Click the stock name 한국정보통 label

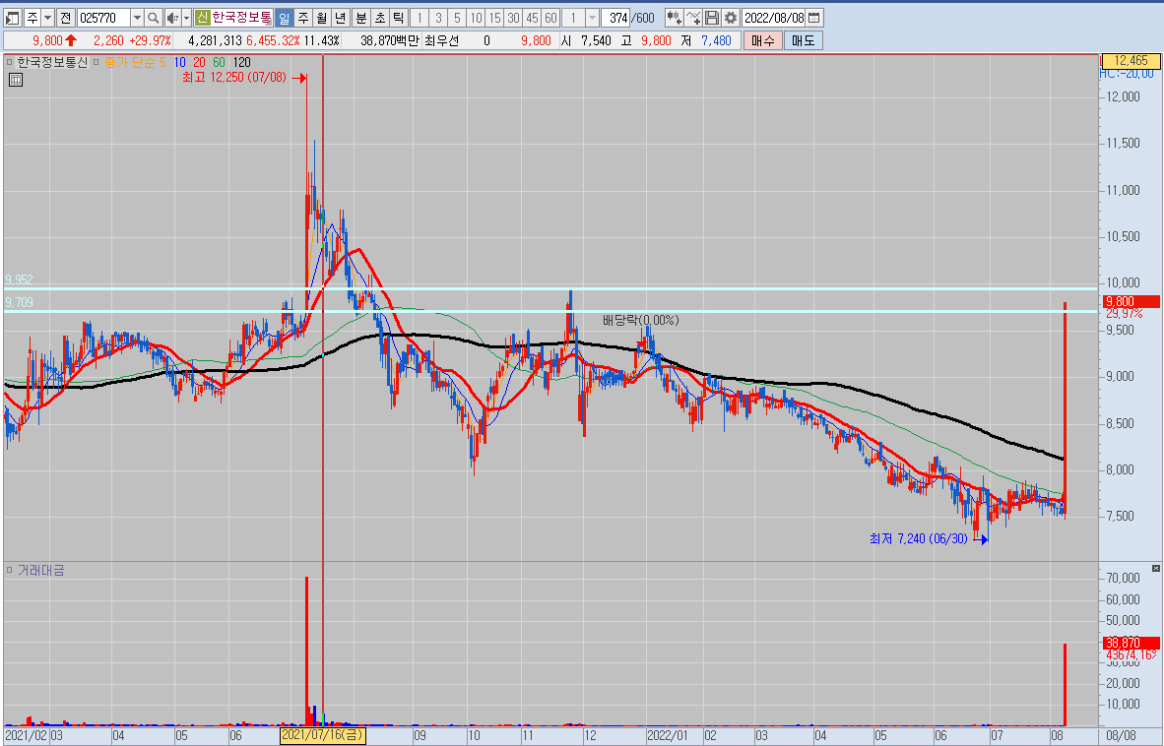pos(242,18)
